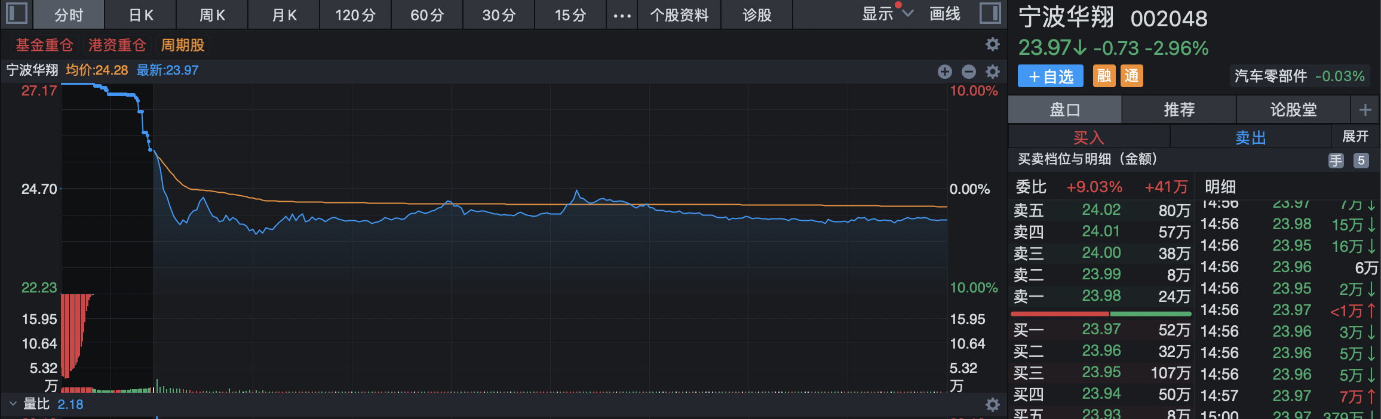Viewport: 1381px width, 419px height.
Task: Expand the 显示 display dropdown
Action: (x=887, y=14)
